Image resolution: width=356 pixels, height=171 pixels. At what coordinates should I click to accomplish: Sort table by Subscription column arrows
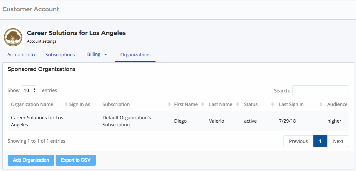coord(169,104)
